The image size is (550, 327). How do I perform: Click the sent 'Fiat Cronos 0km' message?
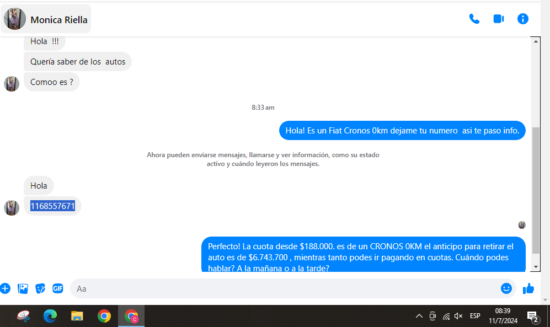click(x=402, y=130)
